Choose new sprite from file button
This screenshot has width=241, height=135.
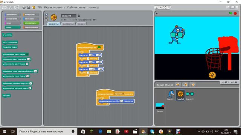(x=185, y=85)
